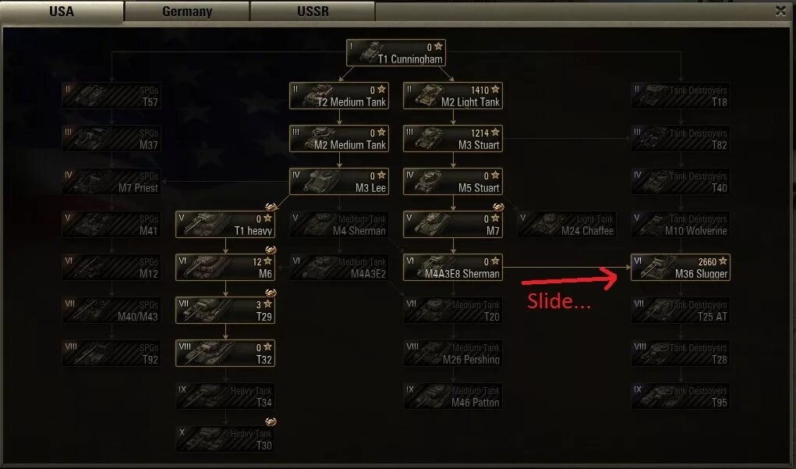Click the gold coin icon above T30
This screenshot has height=469, width=796.
click(271, 421)
